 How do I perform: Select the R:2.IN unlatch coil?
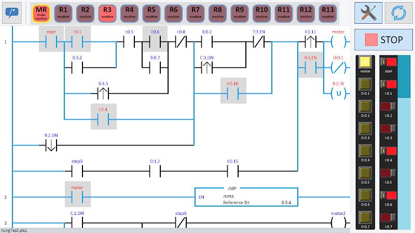(339, 94)
